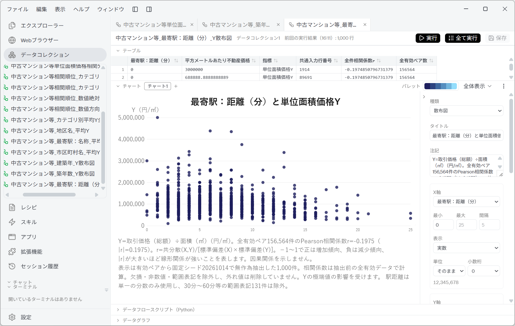
Task: Click the X軸 最小 input field
Action: 443,225
